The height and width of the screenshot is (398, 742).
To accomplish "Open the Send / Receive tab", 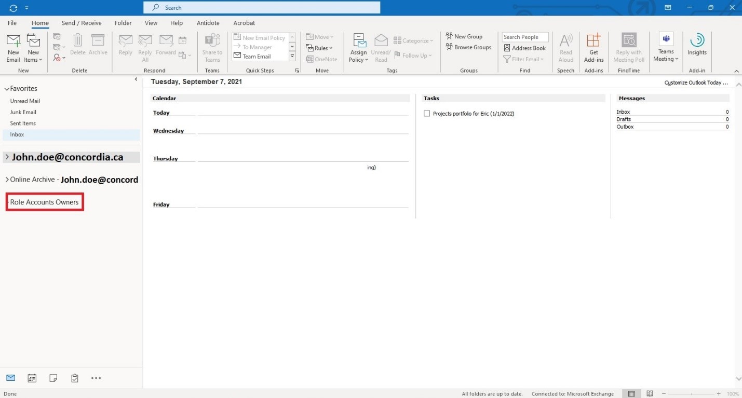I will (82, 23).
